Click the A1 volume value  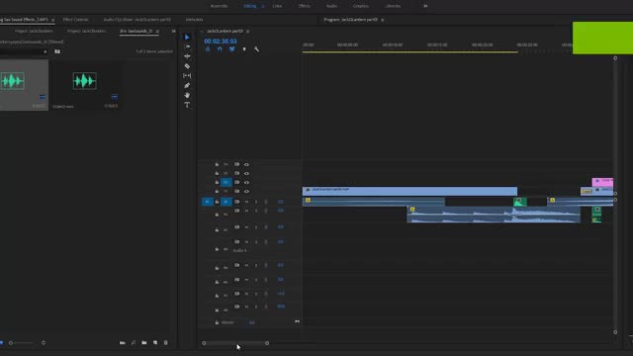(281, 202)
